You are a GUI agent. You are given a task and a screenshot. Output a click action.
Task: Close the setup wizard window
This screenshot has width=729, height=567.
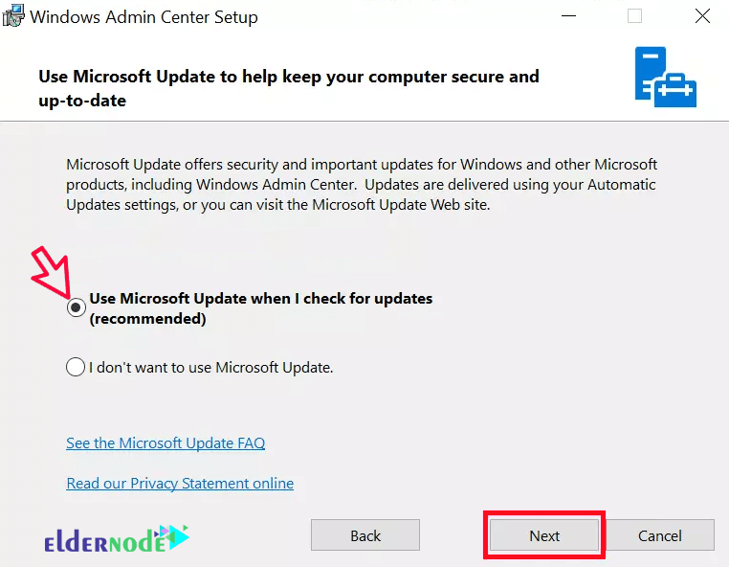pos(702,16)
